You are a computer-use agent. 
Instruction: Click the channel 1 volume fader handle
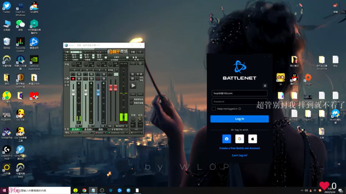73,93
